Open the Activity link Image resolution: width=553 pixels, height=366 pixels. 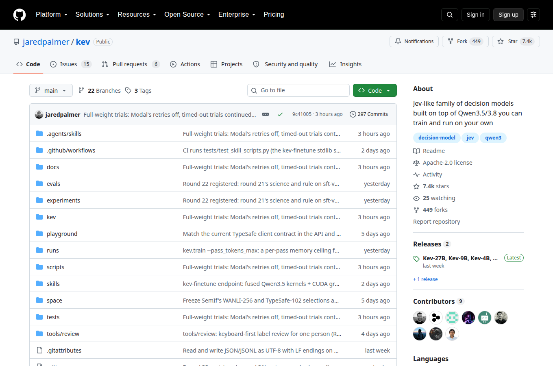(x=428, y=174)
